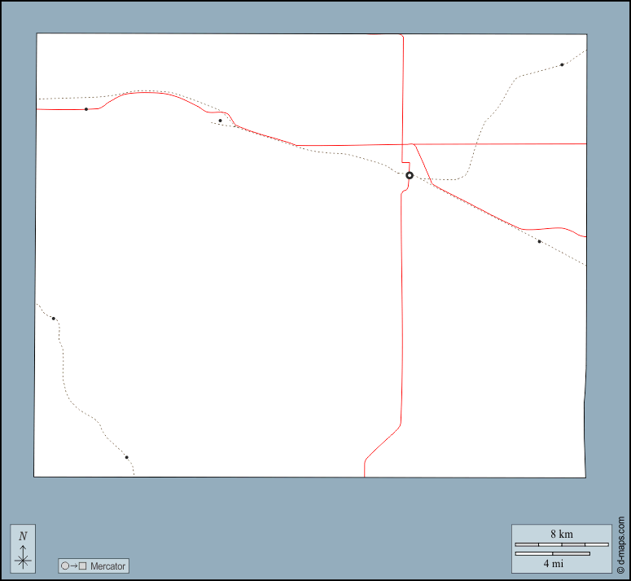This screenshot has width=631, height=581.
Task: Click the compass rose star symbol
Action: [23, 559]
